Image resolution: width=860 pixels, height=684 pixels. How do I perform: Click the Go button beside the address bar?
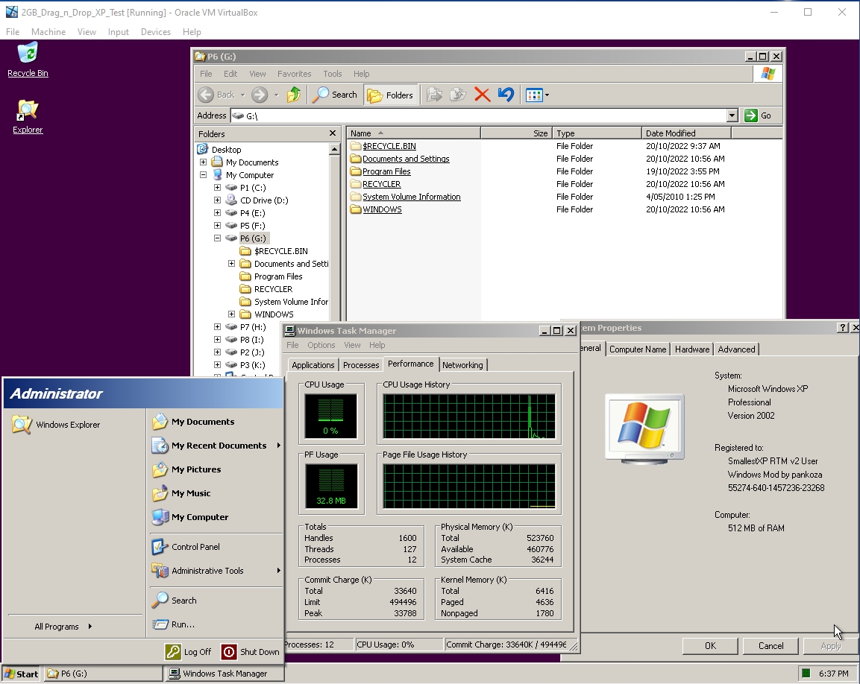[759, 115]
